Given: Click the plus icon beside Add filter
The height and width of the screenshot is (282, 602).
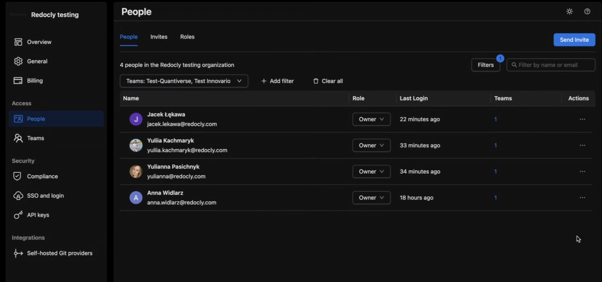Looking at the screenshot, I should coord(264,81).
